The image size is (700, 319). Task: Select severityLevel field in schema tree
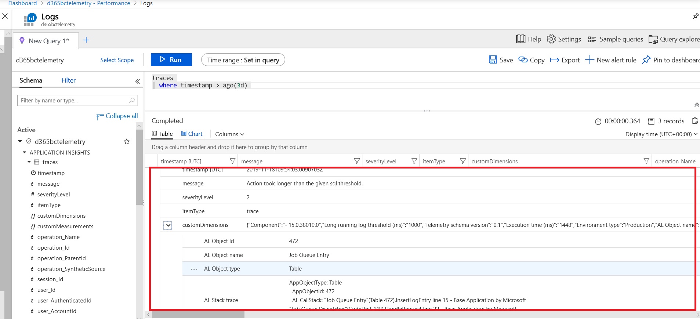tap(54, 194)
